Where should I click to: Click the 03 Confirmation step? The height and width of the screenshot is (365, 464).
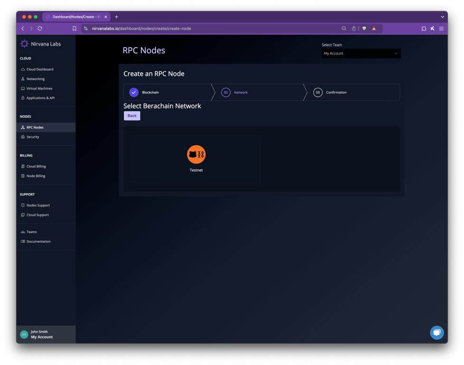pyautogui.click(x=330, y=92)
